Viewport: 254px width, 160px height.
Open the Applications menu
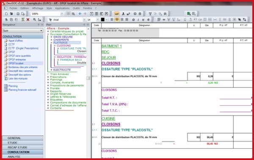pos(62,8)
